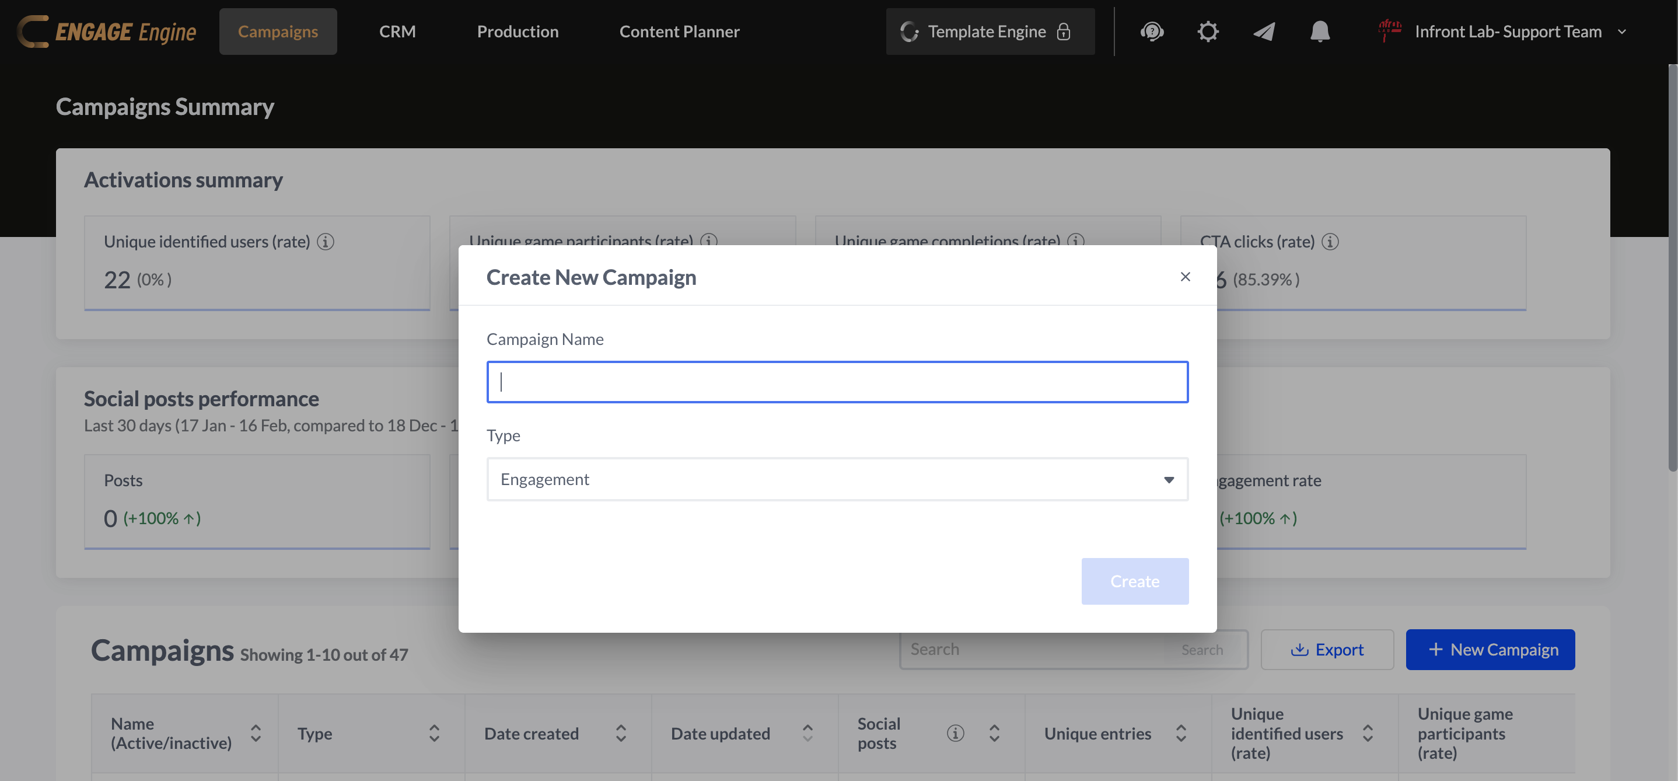Switch to the Production tab
1678x781 pixels.
point(517,30)
